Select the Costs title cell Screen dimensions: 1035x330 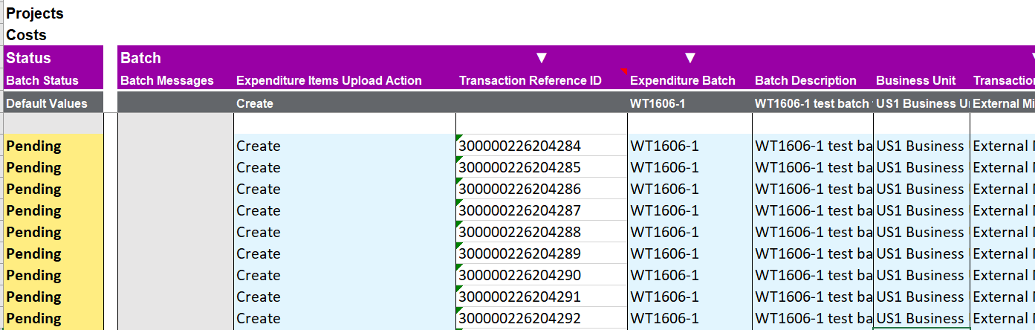tap(27, 35)
